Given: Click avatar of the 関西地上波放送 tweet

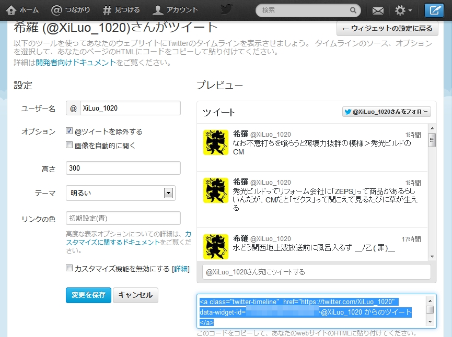Looking at the screenshot, I should pos(216,247).
